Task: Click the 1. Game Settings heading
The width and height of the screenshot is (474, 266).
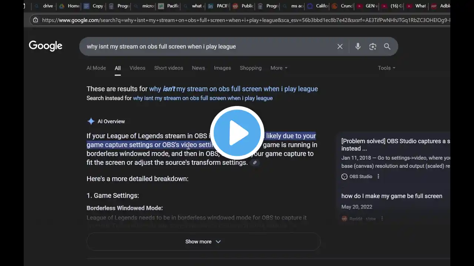Action: pos(113,195)
